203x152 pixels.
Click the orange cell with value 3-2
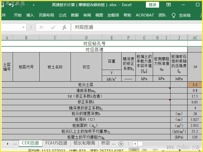(195, 85)
